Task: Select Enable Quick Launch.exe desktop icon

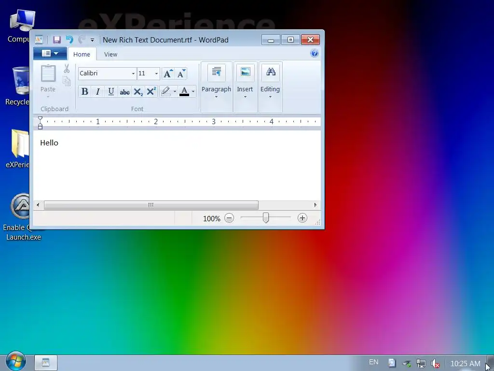Action: point(23,217)
